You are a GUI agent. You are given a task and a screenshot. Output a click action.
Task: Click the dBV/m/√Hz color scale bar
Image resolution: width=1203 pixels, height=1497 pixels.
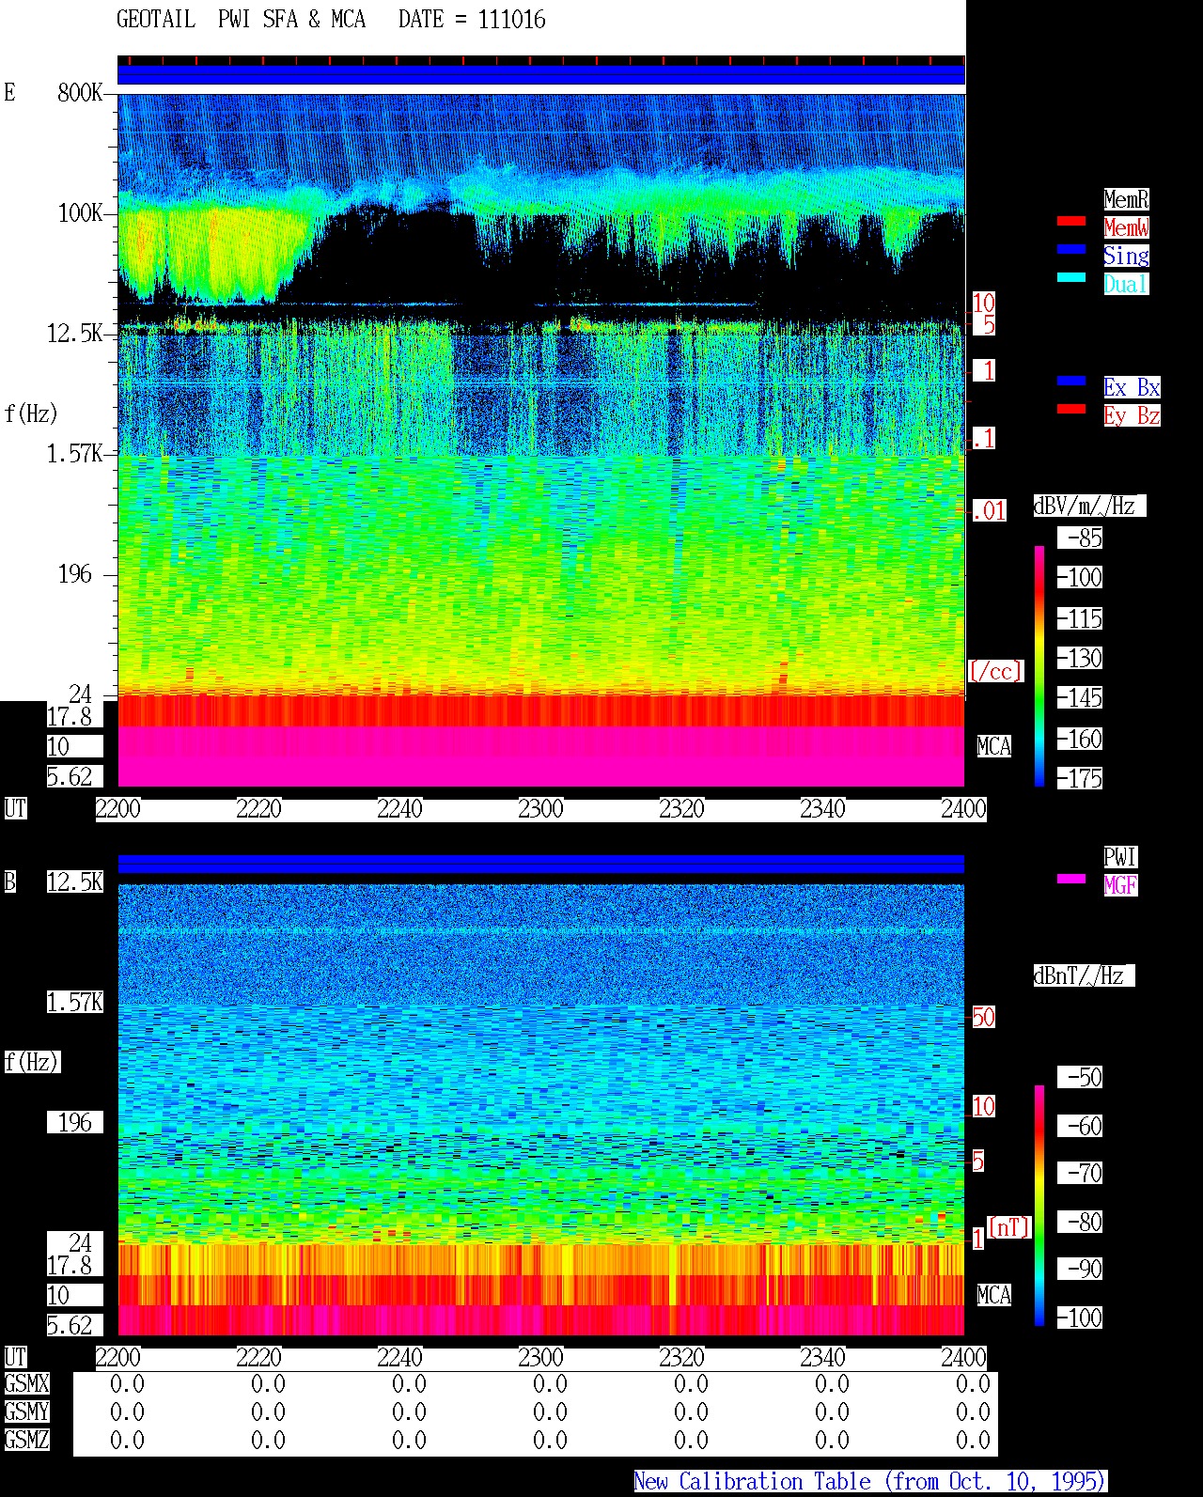tap(1039, 665)
